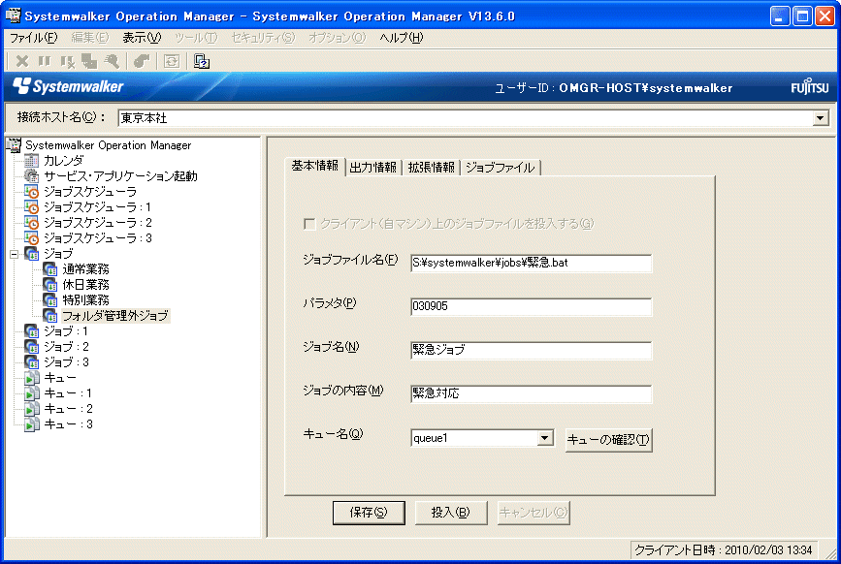Select ジョブスケジューラ : 3 label in tree
This screenshot has width=841, height=564.
[x=98, y=237]
